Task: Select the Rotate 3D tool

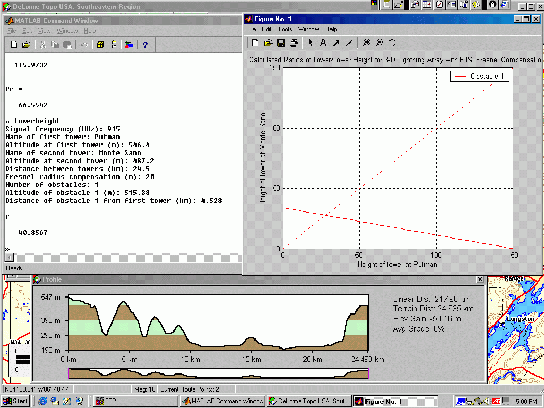Action: 392,42
